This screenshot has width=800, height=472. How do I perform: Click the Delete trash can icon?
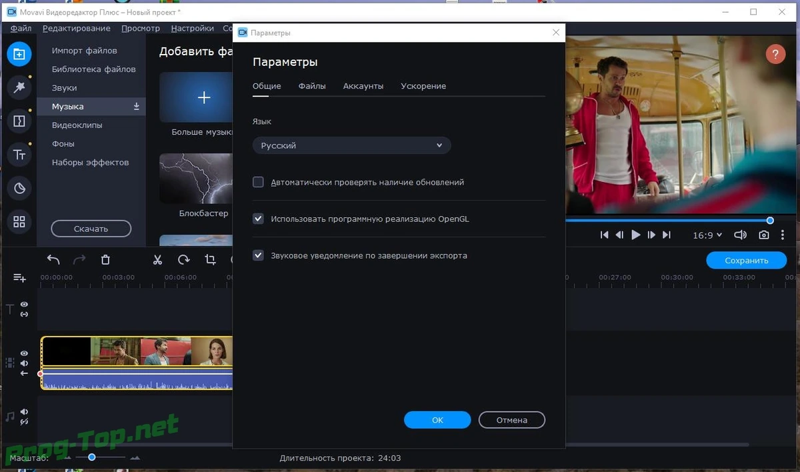[105, 260]
